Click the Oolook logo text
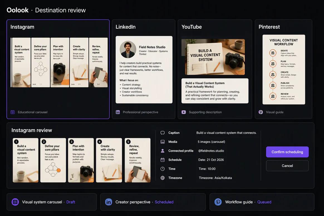324x216 pixels. [18, 10]
